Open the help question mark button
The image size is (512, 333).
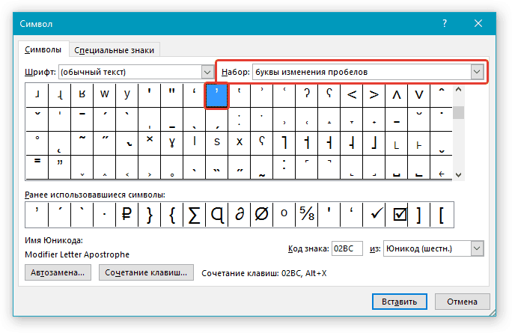(445, 24)
